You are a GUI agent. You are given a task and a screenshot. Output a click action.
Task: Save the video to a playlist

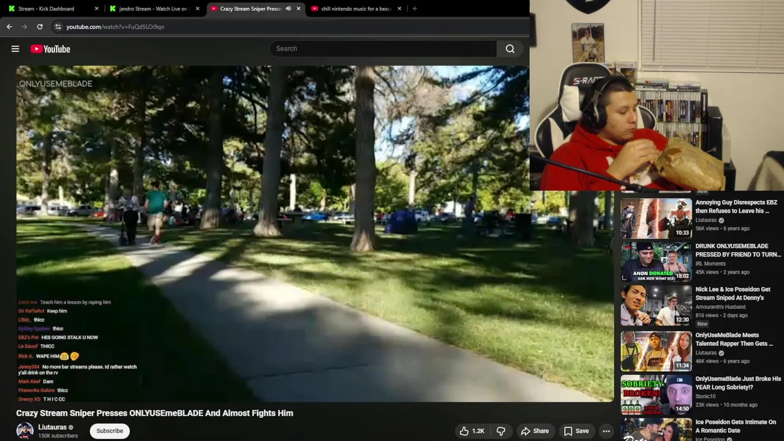[576, 431]
